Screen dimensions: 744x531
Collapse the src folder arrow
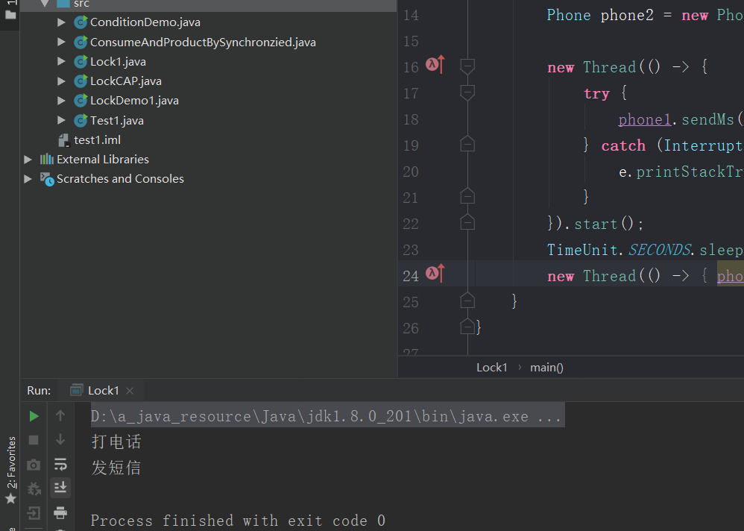click(x=45, y=3)
